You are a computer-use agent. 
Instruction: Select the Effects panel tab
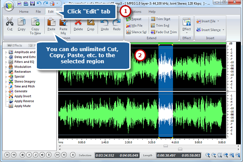point(15,45)
